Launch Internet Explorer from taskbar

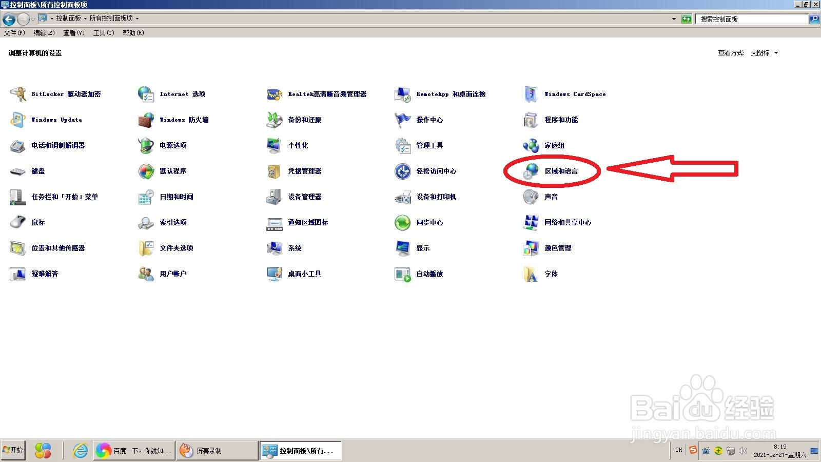coord(80,451)
